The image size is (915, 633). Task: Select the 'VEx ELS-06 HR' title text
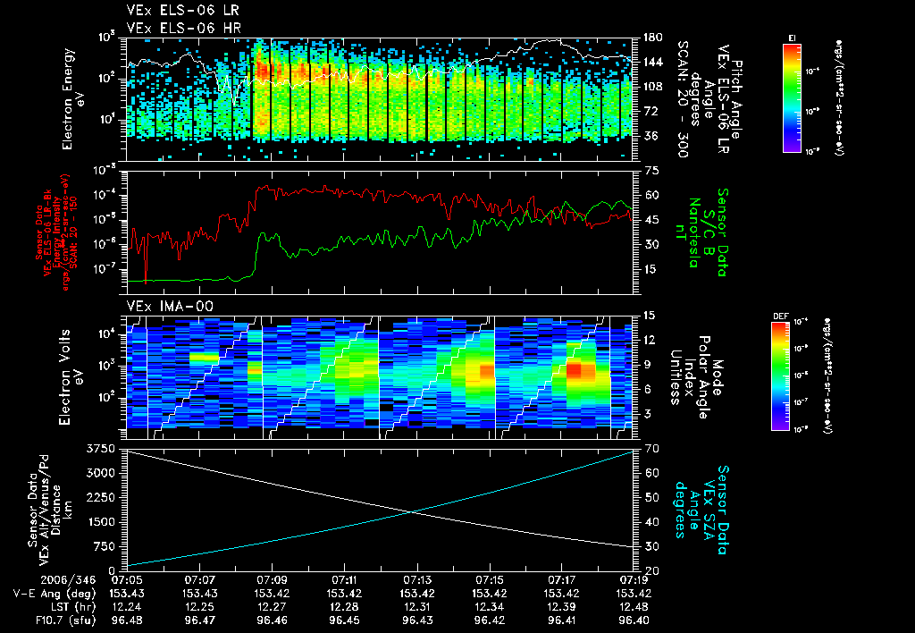click(x=183, y=28)
